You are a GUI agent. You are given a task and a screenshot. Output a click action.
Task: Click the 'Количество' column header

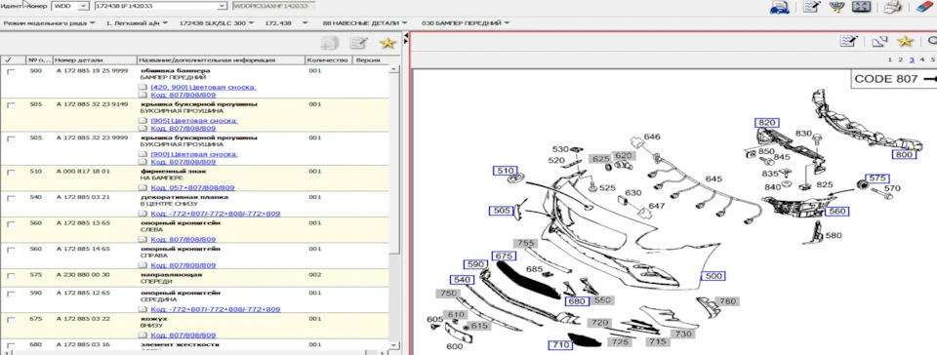[328, 60]
